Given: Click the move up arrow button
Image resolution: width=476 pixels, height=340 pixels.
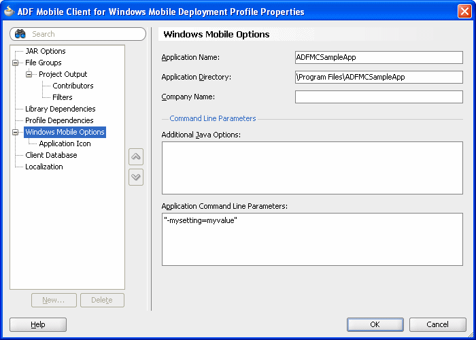Looking at the screenshot, I should pyautogui.click(x=136, y=156).
